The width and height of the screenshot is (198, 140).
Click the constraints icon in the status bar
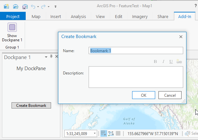(x=111, y=133)
